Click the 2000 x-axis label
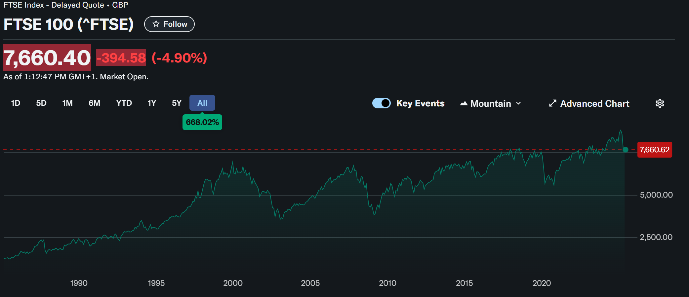 click(x=233, y=283)
